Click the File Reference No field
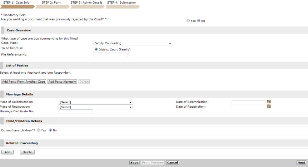 pyautogui.click(x=110, y=55)
